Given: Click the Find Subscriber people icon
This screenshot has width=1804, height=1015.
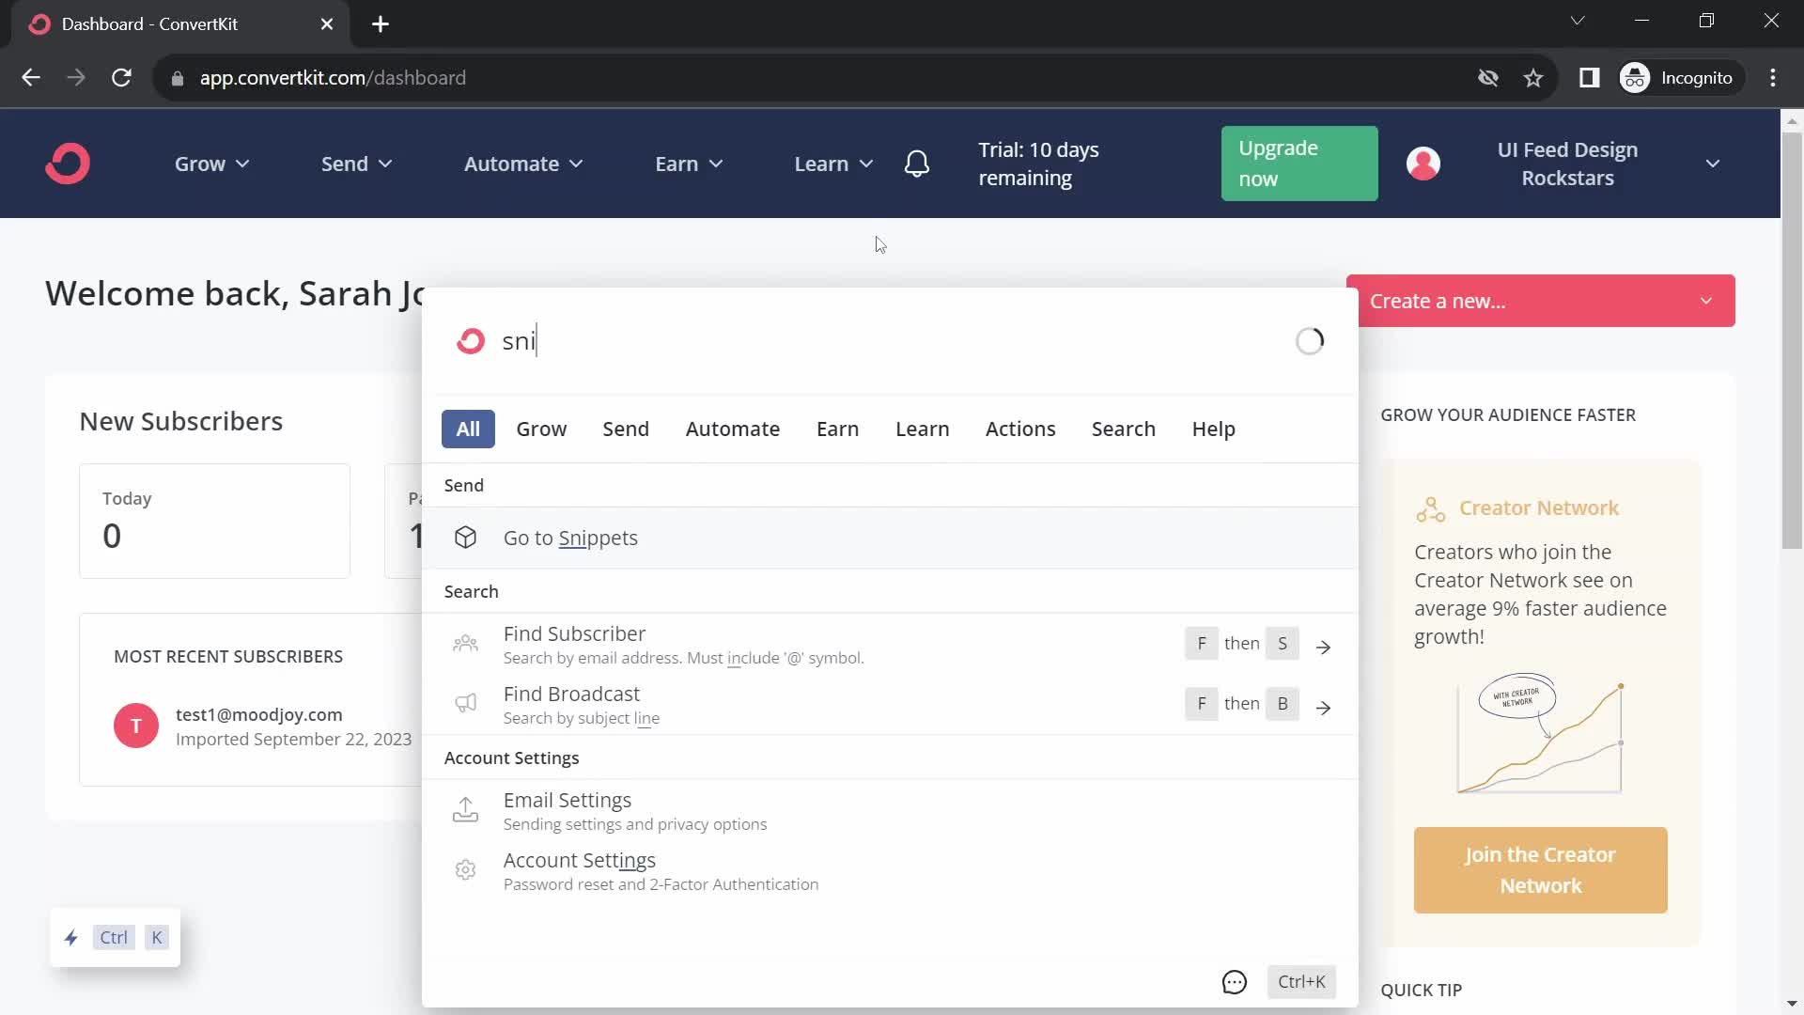Looking at the screenshot, I should pyautogui.click(x=465, y=644).
